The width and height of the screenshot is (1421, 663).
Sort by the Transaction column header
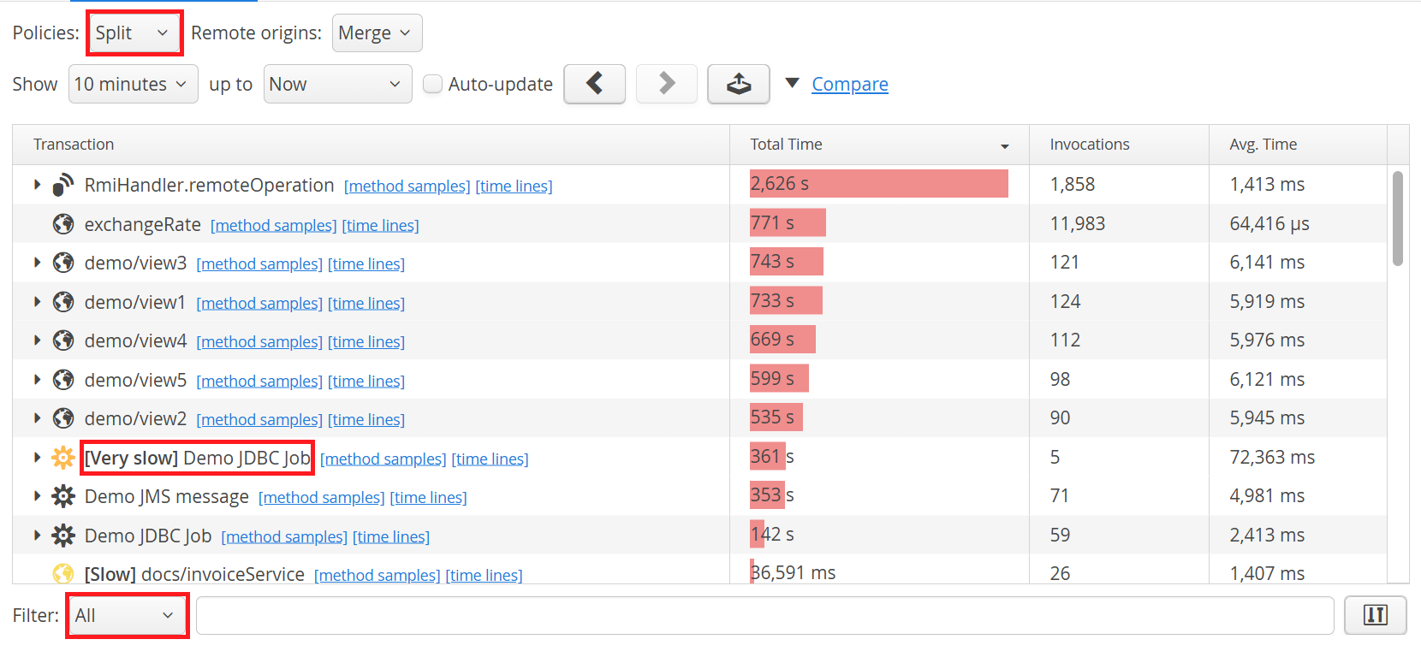click(x=371, y=145)
